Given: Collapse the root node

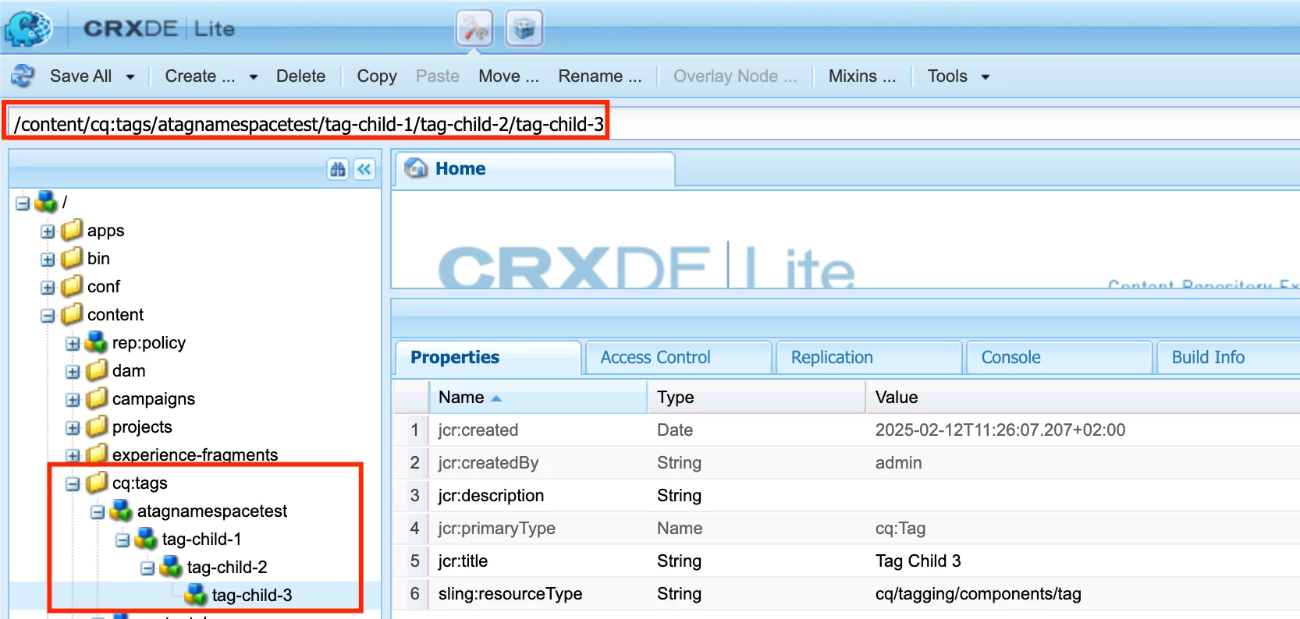Looking at the screenshot, I should (x=23, y=203).
